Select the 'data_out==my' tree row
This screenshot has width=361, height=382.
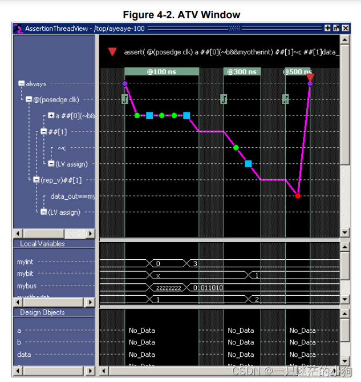click(x=72, y=196)
